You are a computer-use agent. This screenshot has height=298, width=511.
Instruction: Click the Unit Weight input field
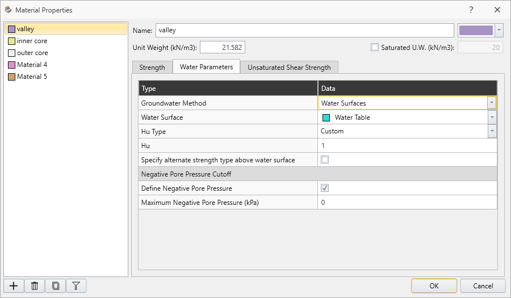click(x=223, y=47)
